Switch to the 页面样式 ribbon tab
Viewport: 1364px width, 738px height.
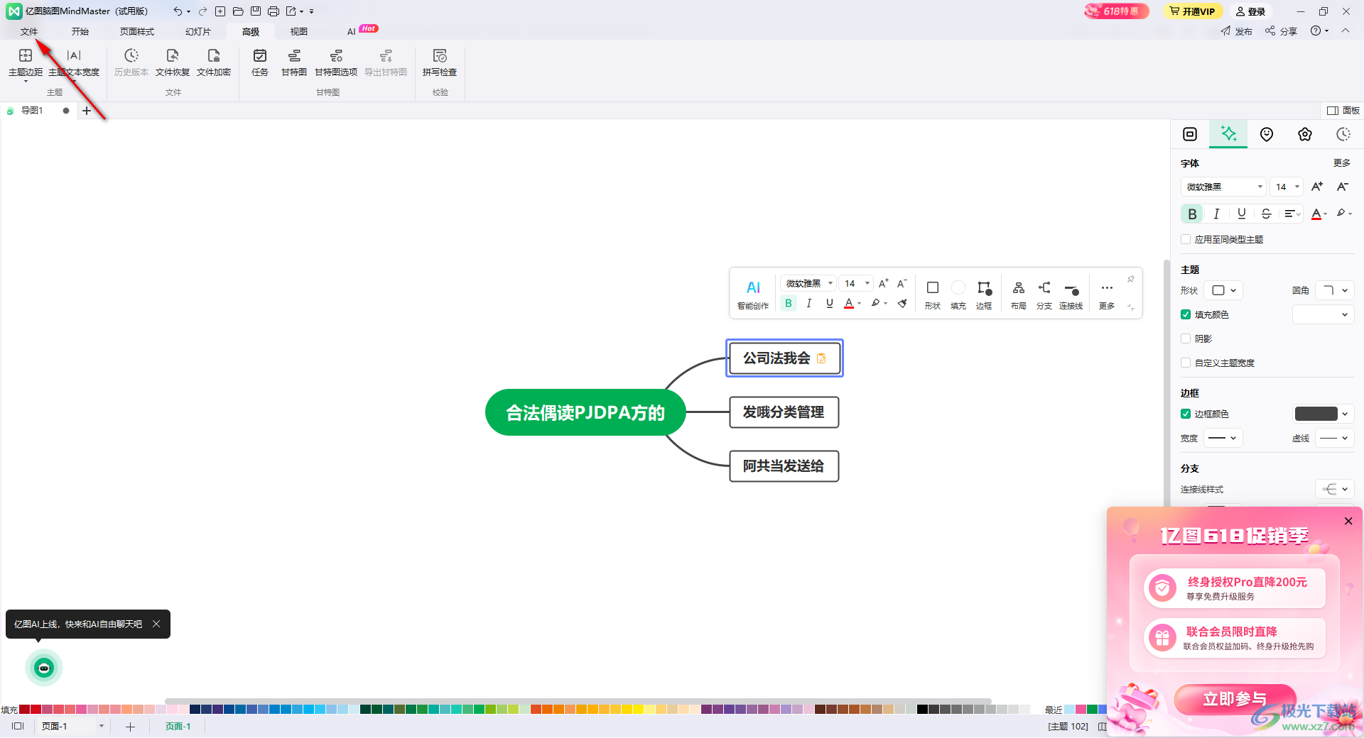136,31
